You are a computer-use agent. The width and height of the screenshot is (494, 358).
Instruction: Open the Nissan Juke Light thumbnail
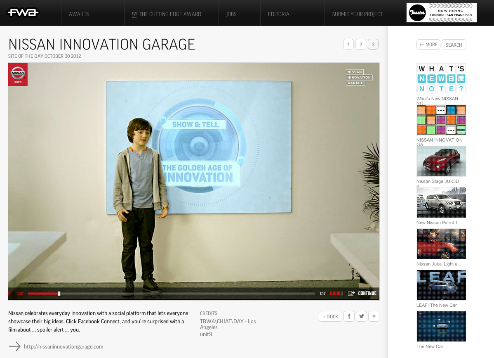click(x=441, y=244)
